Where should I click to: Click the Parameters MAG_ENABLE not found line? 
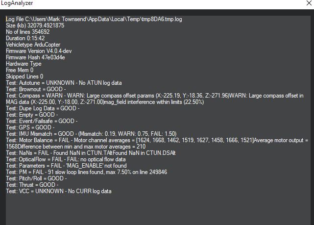pyautogui.click(x=66, y=166)
